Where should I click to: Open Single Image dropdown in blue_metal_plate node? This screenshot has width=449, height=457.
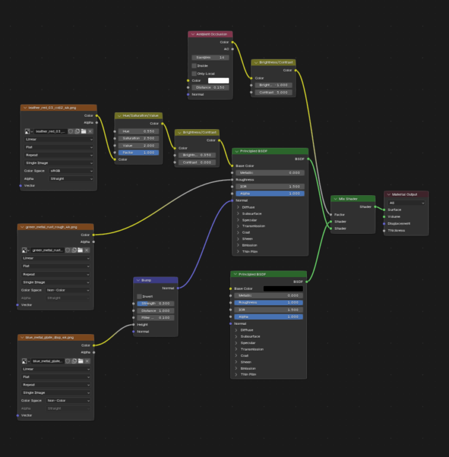(56, 393)
